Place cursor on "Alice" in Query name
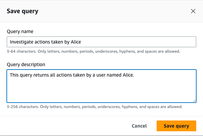Image resolution: width=203 pixels, height=136 pixels. coord(75,42)
